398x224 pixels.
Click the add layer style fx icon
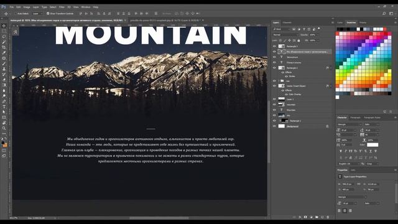point(300,217)
